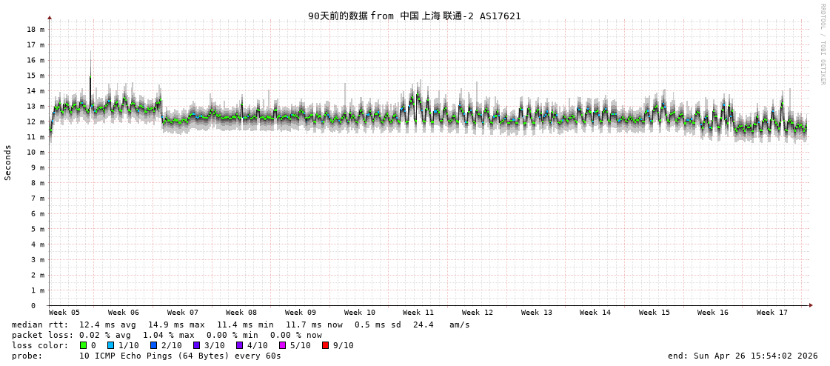Image resolution: width=830 pixels, height=366 pixels.
Task: Click the purple 3/10 loss swatch
Action: (x=197, y=345)
